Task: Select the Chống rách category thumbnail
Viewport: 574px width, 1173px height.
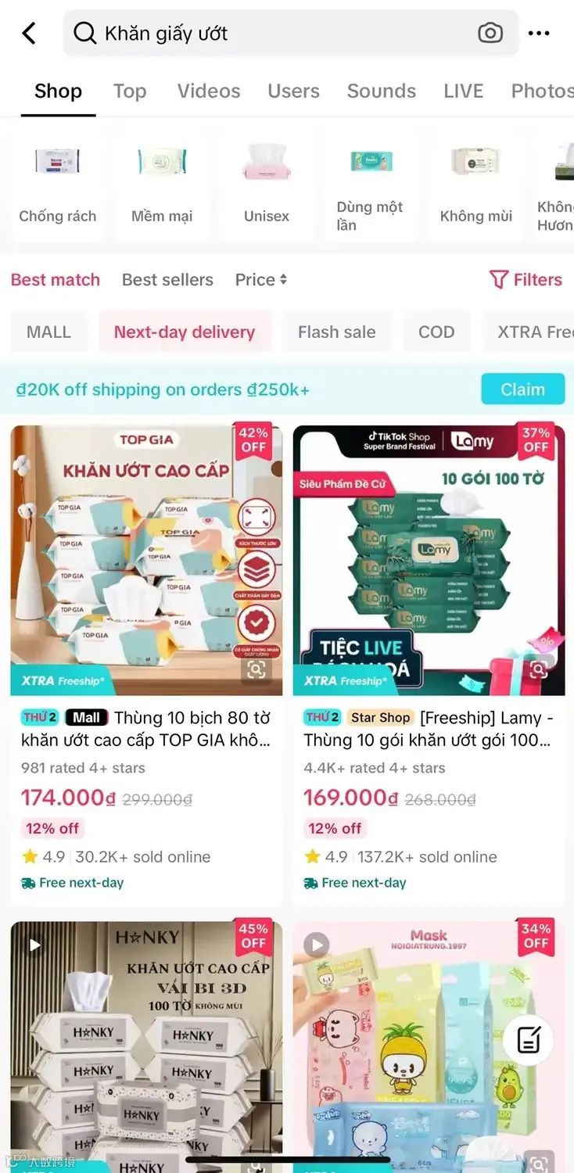Action: tap(57, 185)
